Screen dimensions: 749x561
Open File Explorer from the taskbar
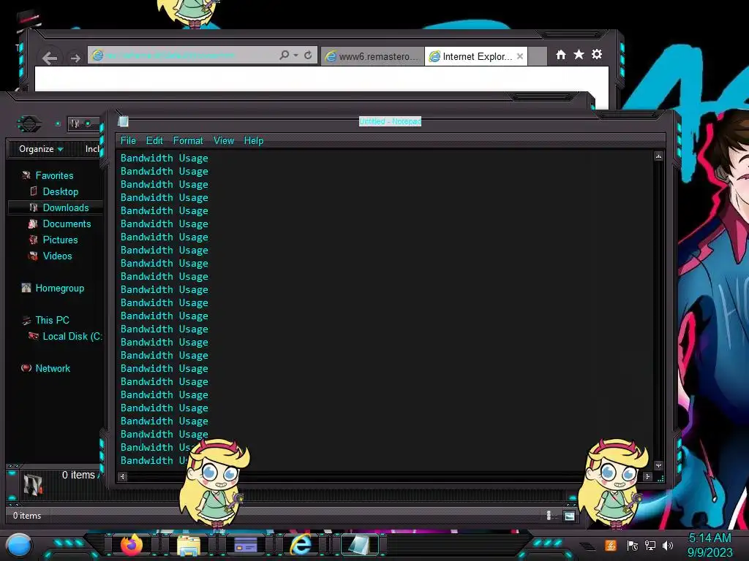pos(189,545)
